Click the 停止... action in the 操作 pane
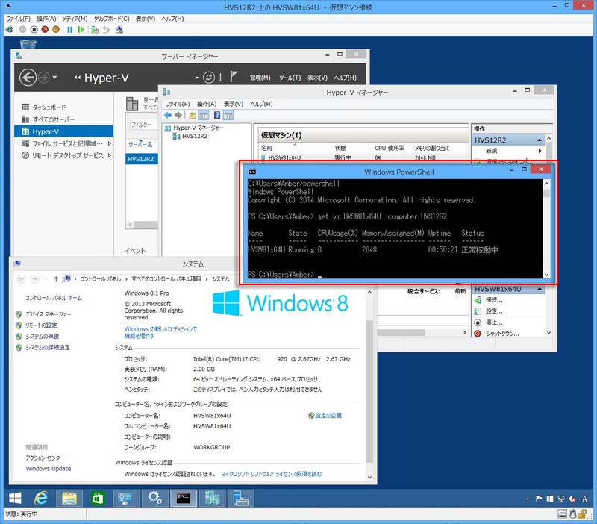Screen dimensions: 597x524 pos(494,322)
